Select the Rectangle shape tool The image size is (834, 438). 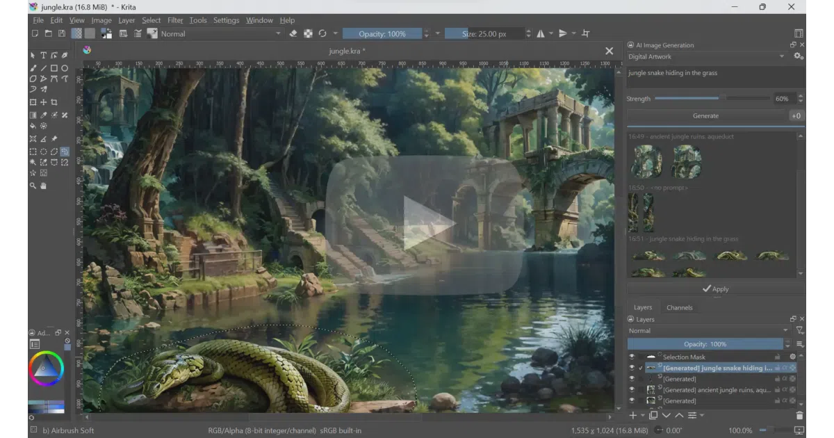click(x=54, y=68)
